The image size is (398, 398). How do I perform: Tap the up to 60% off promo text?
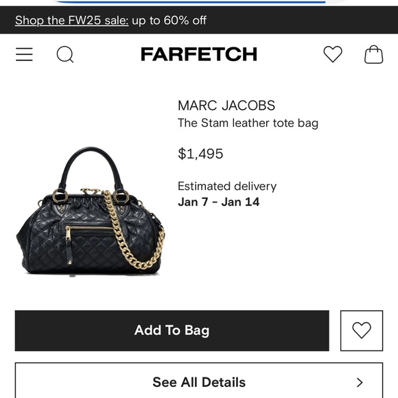point(169,21)
